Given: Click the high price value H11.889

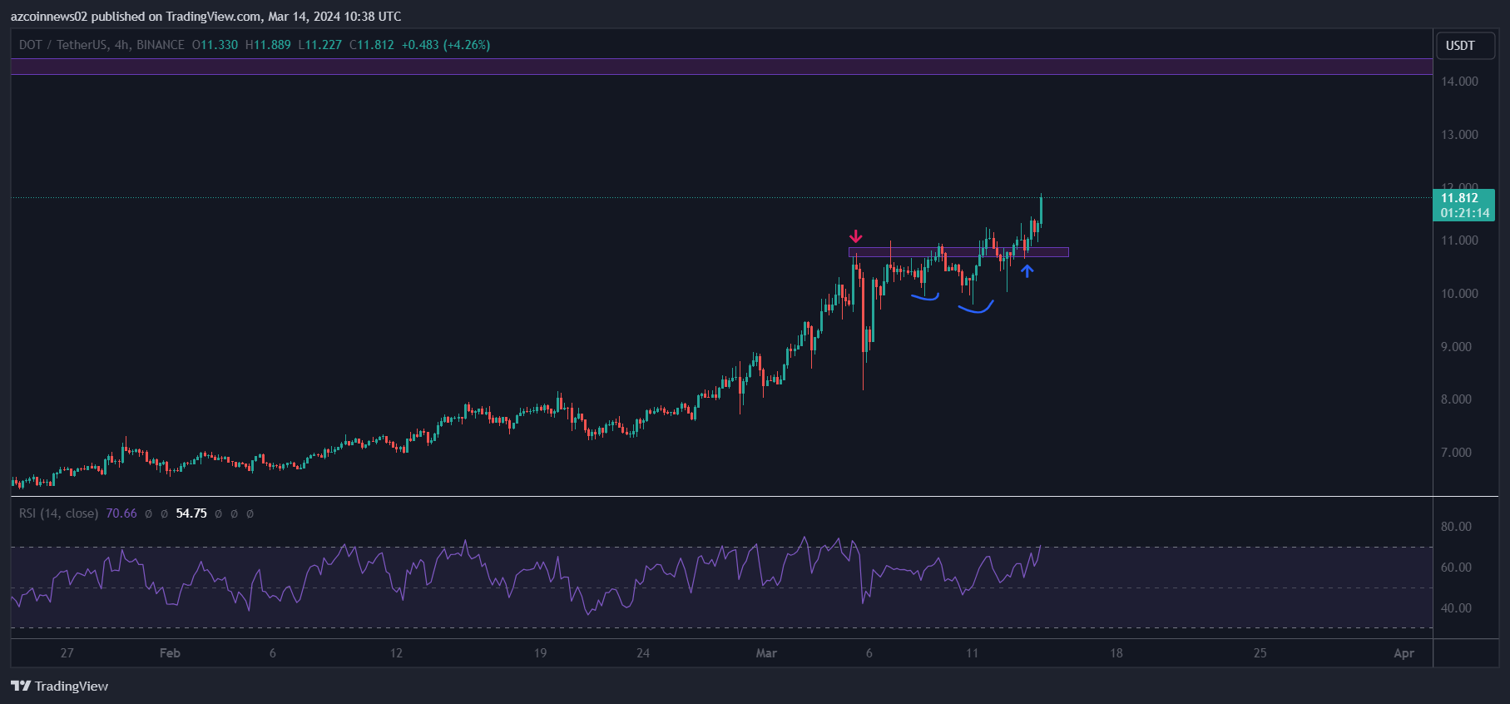Looking at the screenshot, I should click(x=268, y=45).
